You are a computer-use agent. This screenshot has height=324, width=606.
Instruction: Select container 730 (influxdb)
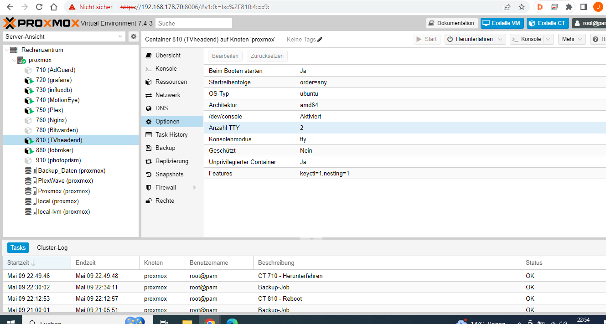(x=54, y=90)
